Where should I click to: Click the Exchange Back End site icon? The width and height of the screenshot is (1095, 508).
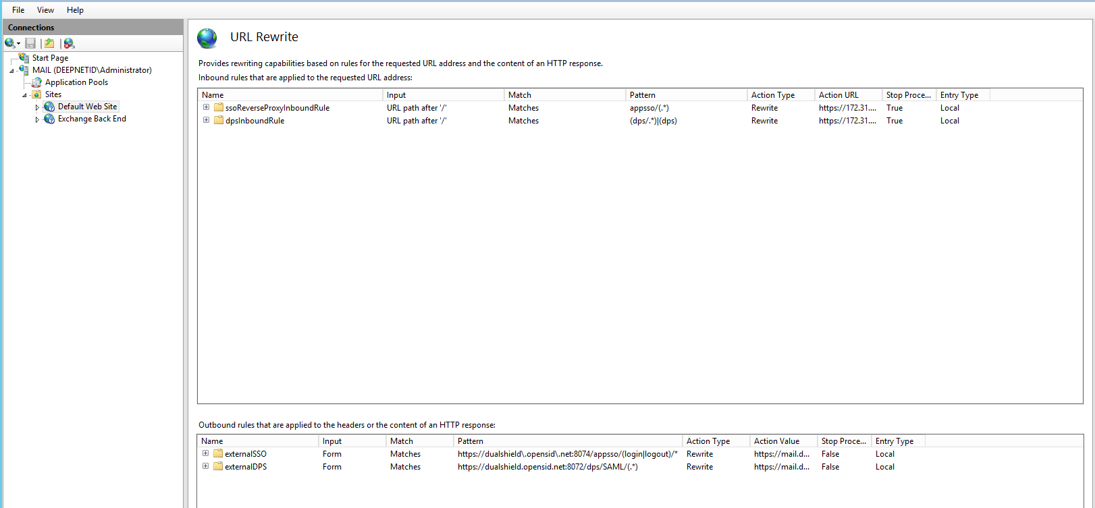point(49,119)
